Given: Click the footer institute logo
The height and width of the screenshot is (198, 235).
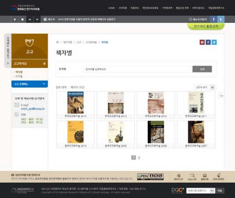Looking at the screenshot, I should point(23,190).
